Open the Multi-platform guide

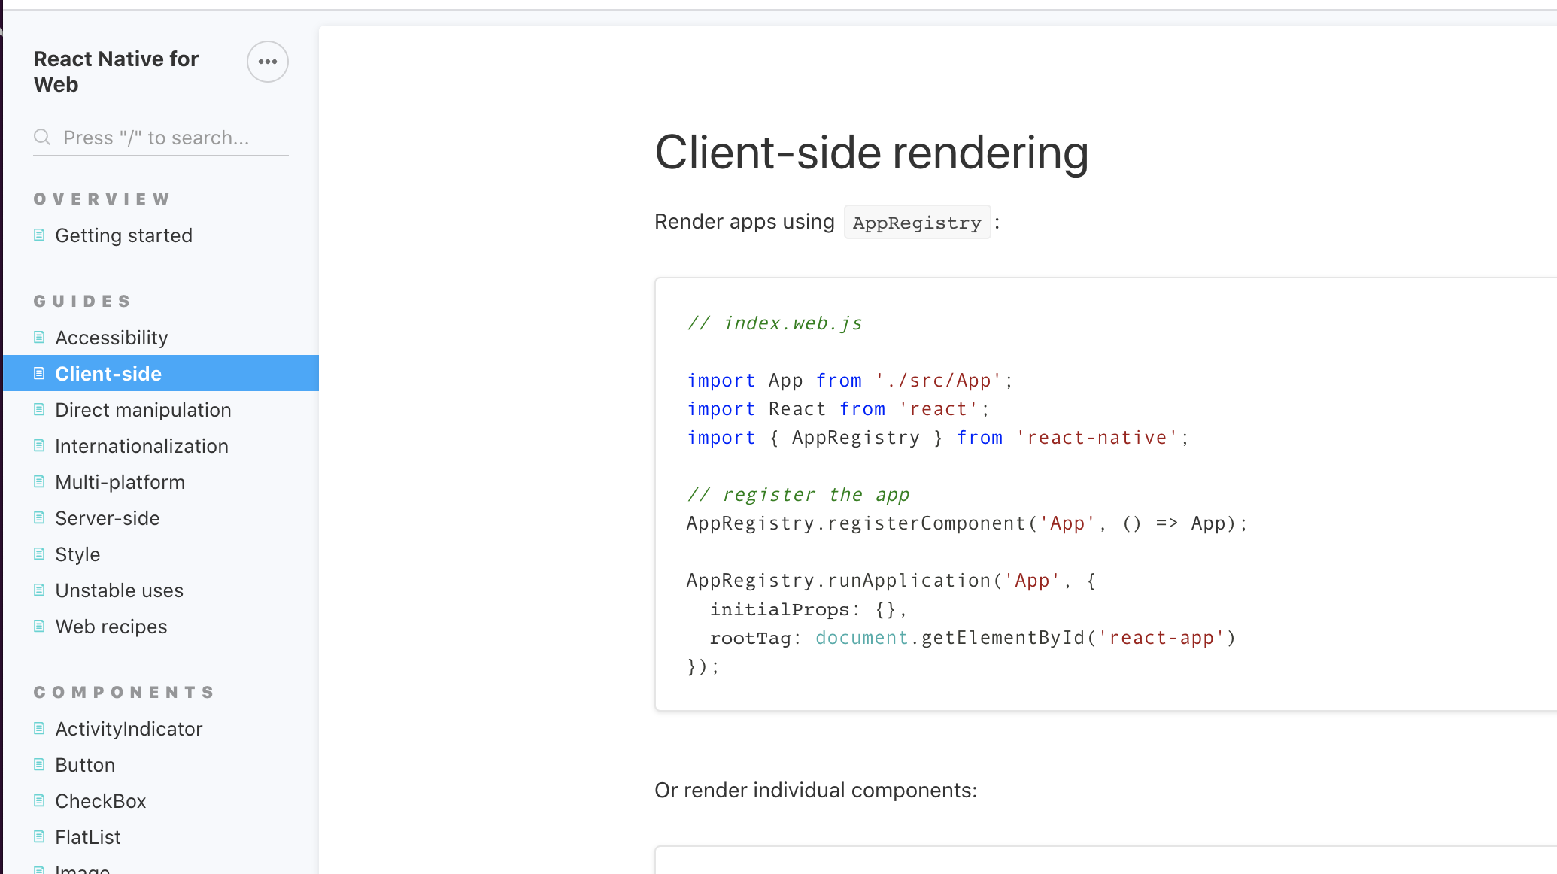120,482
